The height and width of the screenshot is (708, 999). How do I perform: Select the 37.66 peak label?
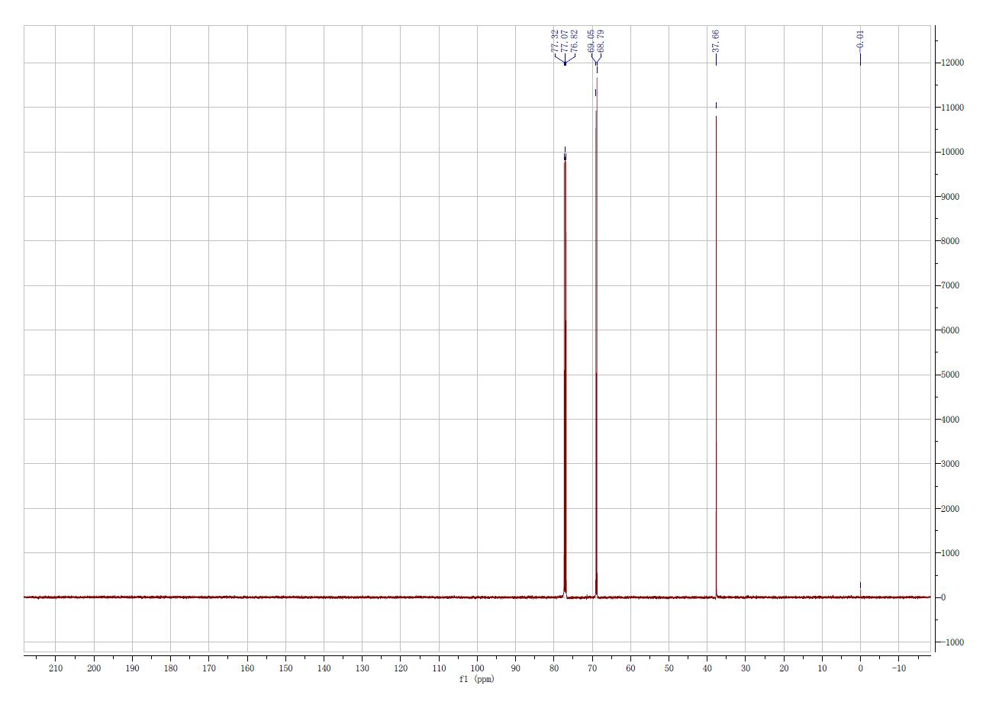pyautogui.click(x=716, y=41)
